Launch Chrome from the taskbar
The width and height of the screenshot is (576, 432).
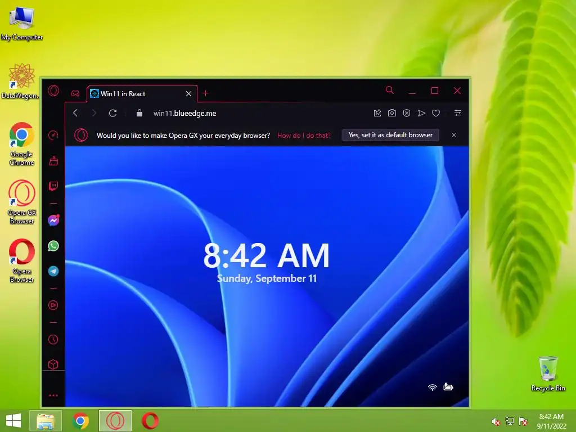[x=80, y=421]
